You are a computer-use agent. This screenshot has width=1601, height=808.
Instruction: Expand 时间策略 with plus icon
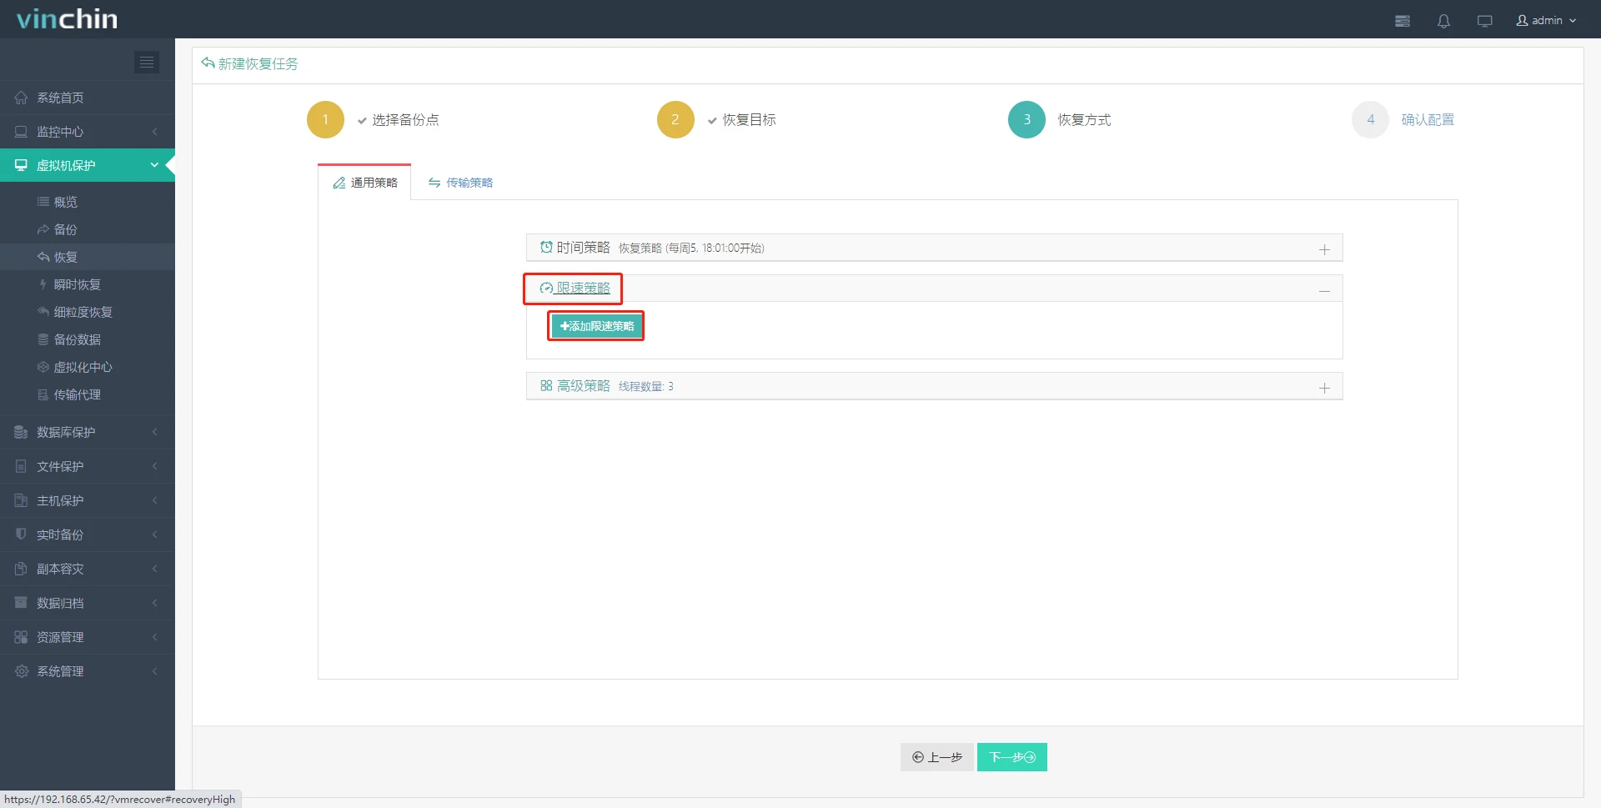point(1324,249)
